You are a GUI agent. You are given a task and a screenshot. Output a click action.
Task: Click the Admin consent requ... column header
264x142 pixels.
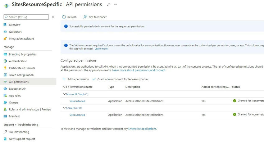coord(215,87)
